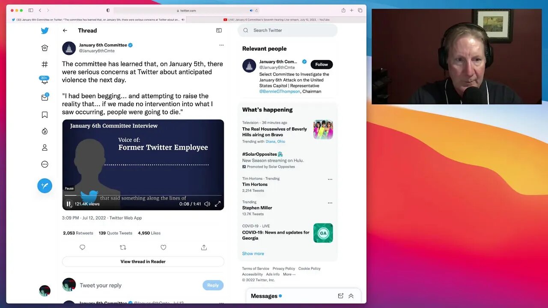Open Profile person icon
The image size is (548, 308).
[45, 148]
